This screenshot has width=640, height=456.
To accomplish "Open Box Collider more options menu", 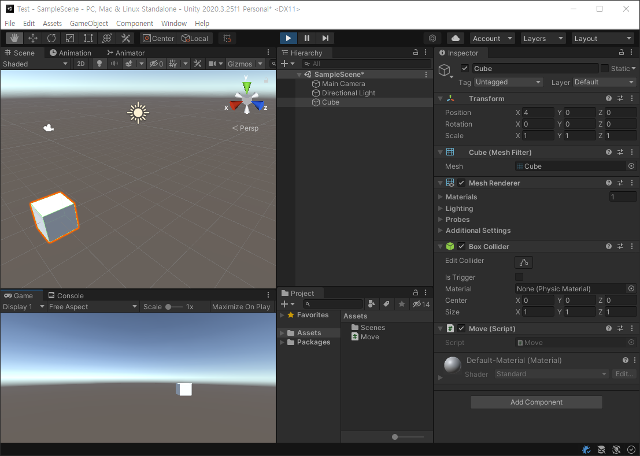I will (x=632, y=246).
